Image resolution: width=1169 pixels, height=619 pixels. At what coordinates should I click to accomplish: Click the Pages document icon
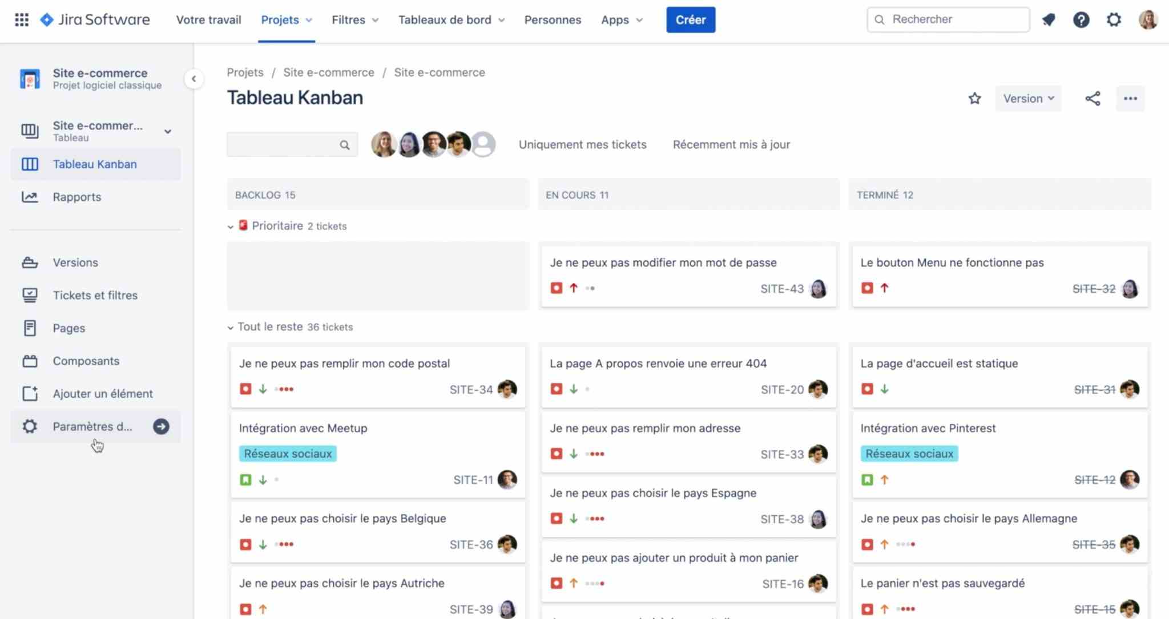[x=30, y=328]
